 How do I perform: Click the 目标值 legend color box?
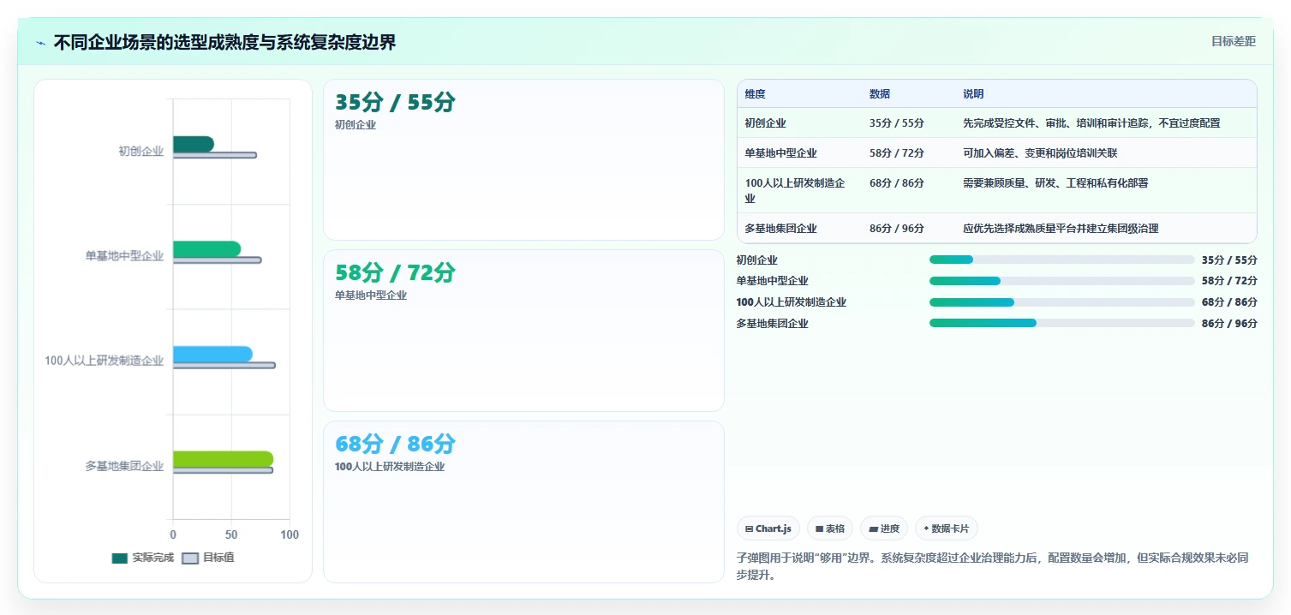[190, 558]
